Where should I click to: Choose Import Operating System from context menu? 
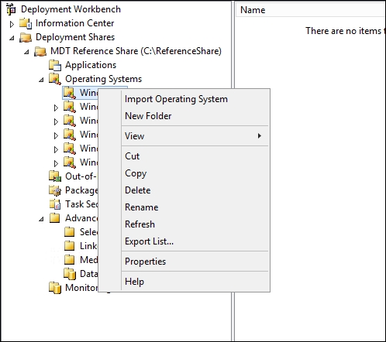tap(176, 99)
